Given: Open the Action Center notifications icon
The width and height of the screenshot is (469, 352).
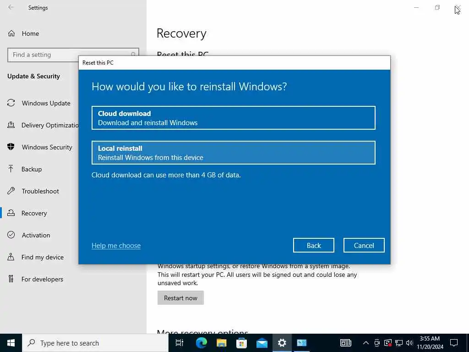Looking at the screenshot, I should (x=454, y=343).
